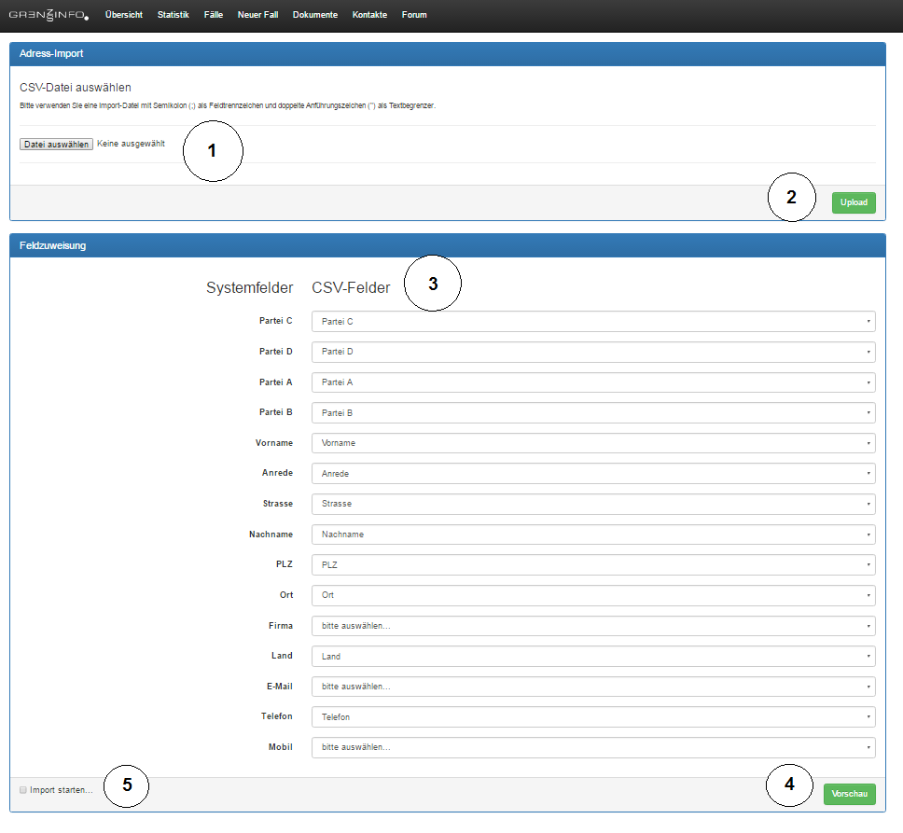Expand the Mobil field dropdown
This screenshot has width=903, height=833.
point(593,747)
